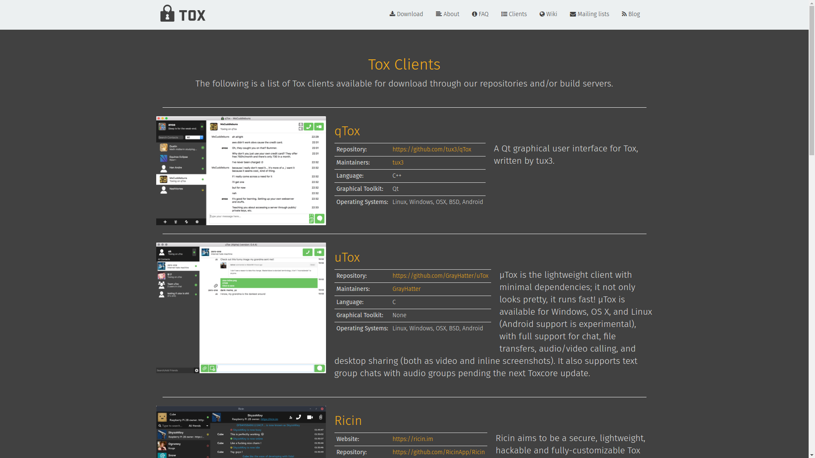
Task: Open maintainer tux3's profile link
Action: (x=398, y=162)
